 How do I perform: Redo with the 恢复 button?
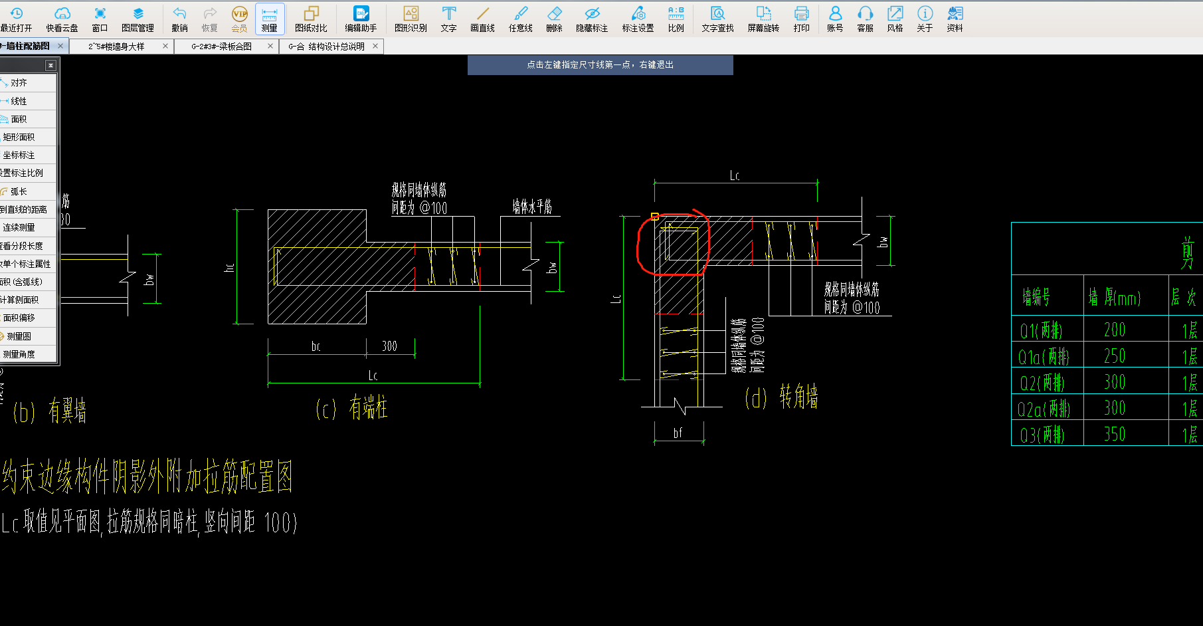click(209, 19)
